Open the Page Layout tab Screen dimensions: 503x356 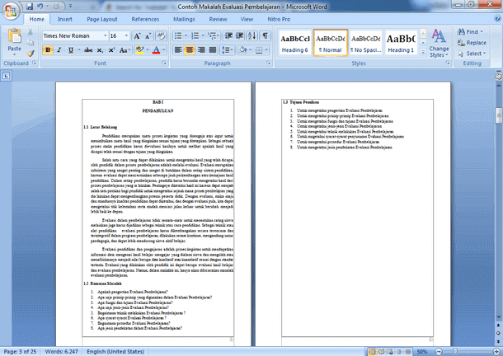pyautogui.click(x=102, y=19)
